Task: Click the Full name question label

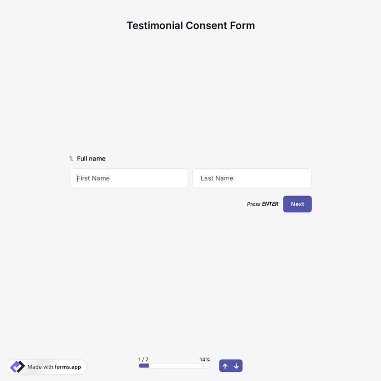Action: tap(91, 158)
